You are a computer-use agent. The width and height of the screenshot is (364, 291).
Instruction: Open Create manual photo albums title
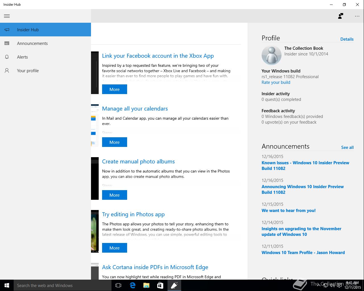coord(138,161)
